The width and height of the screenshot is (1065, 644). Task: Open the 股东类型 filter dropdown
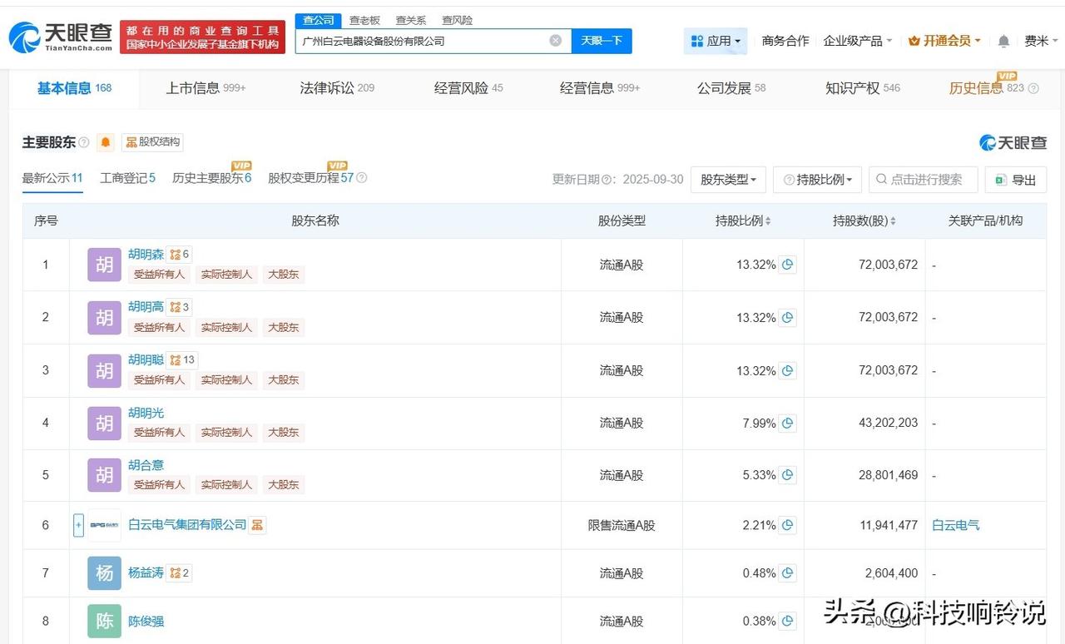[x=728, y=179]
